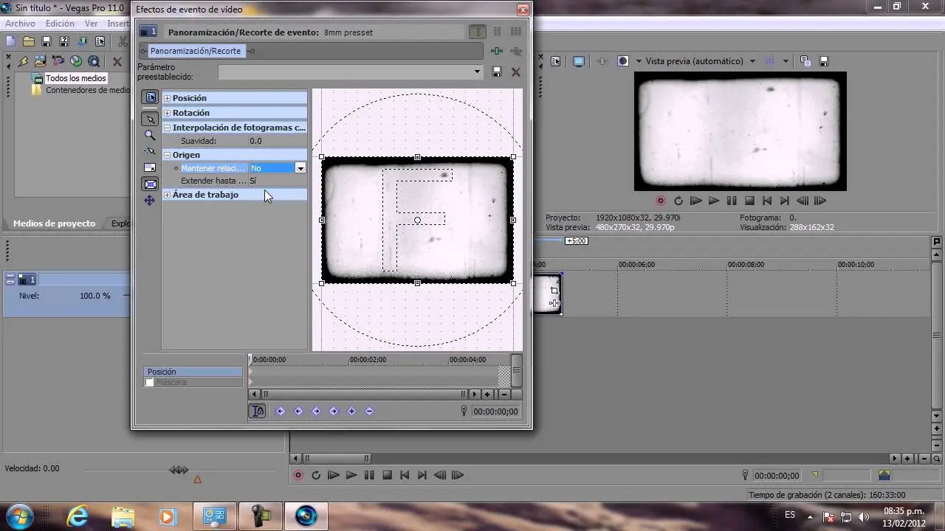Save preset with the floppy disk icon
Viewport: 945px width, 531px height.
[497, 72]
